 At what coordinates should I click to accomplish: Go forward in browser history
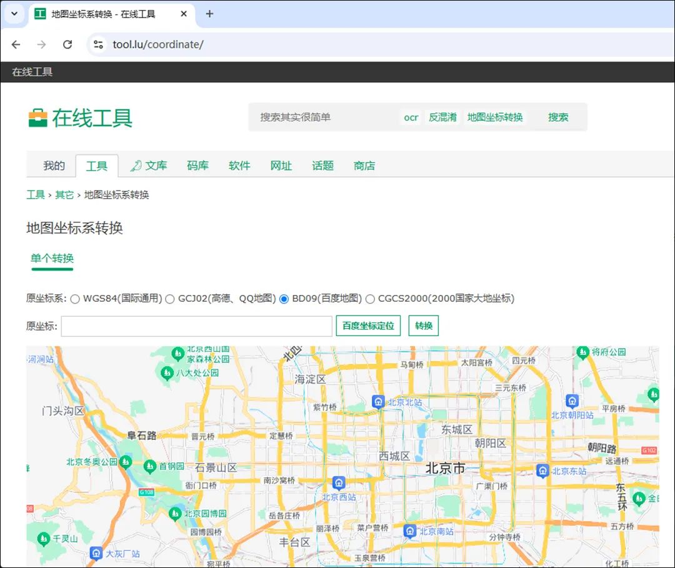click(x=41, y=44)
